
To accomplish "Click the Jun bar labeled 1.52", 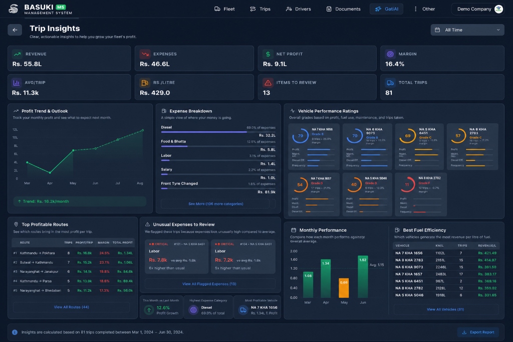I will 363,276.
